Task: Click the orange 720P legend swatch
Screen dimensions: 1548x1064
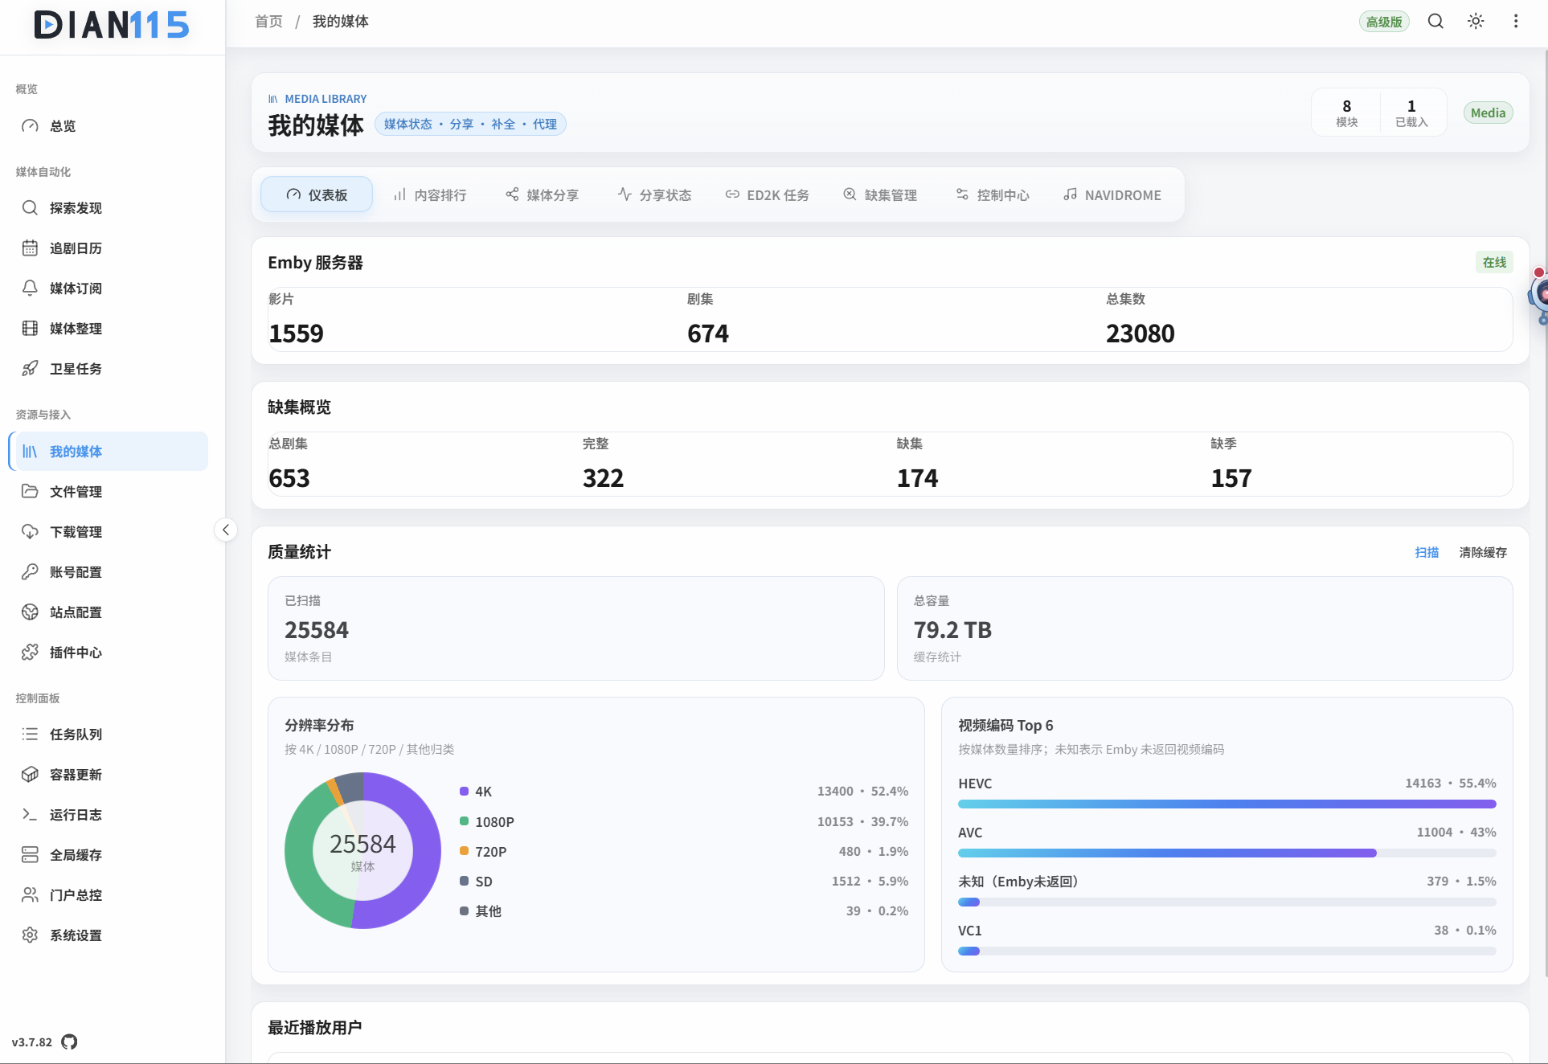Action: pos(464,851)
